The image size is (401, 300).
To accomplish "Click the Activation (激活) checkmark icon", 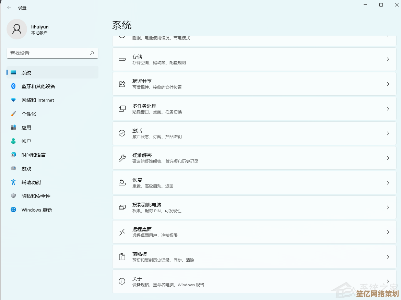I will (122, 133).
